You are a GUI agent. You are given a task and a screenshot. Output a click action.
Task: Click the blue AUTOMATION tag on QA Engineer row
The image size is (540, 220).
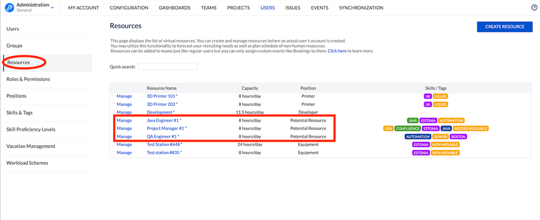[x=418, y=137]
